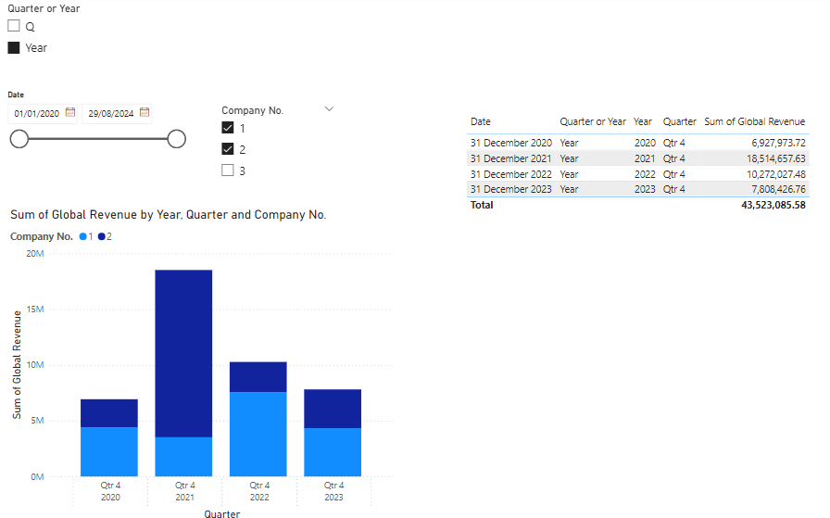Select the 31 December 2020 table row

638,143
